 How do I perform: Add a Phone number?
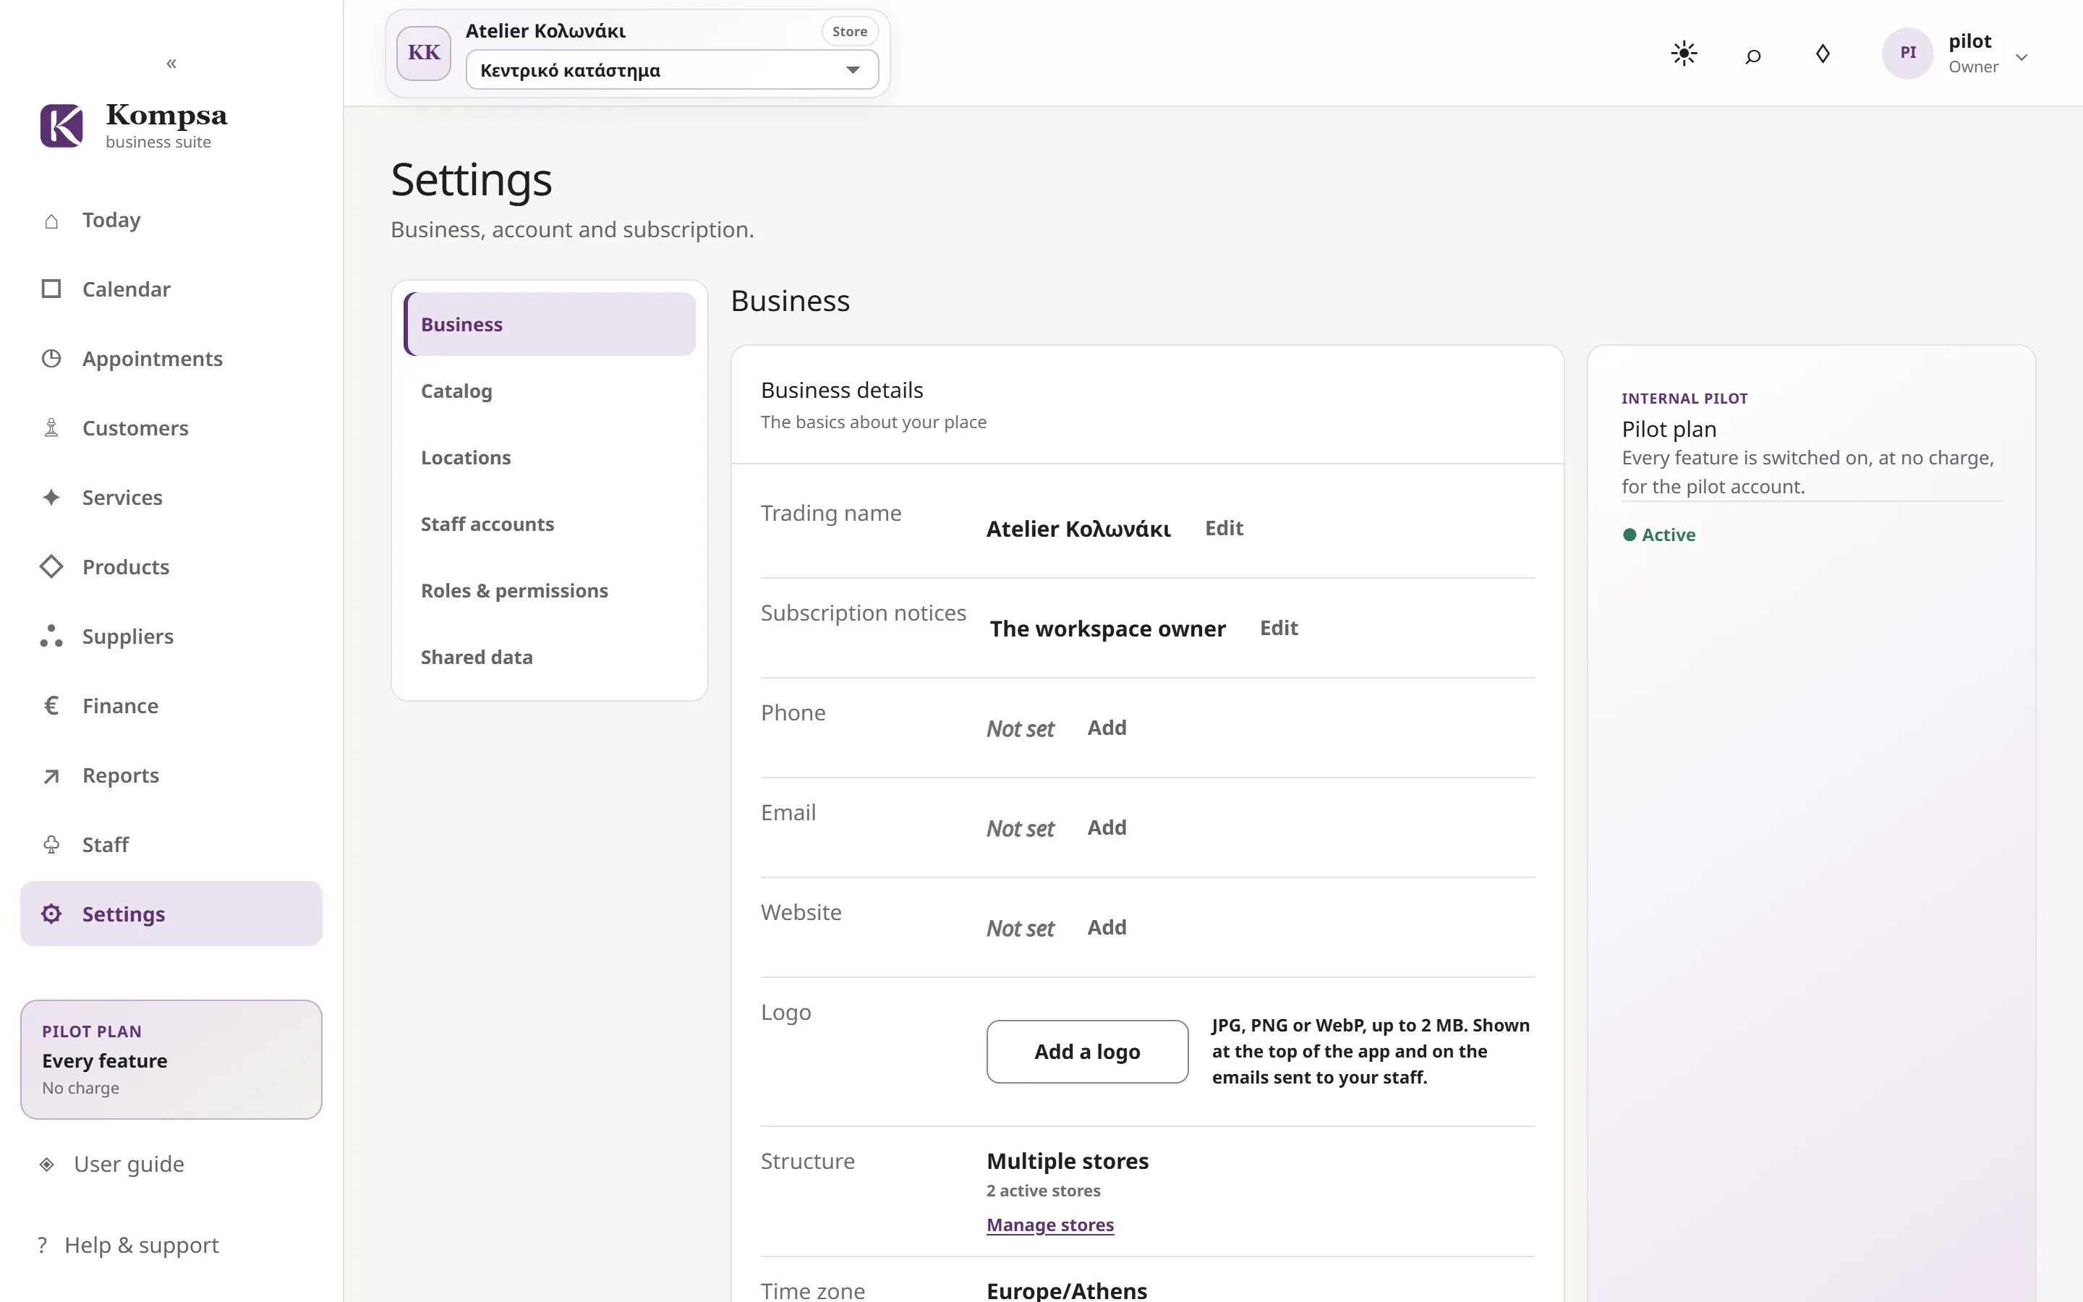1107,728
